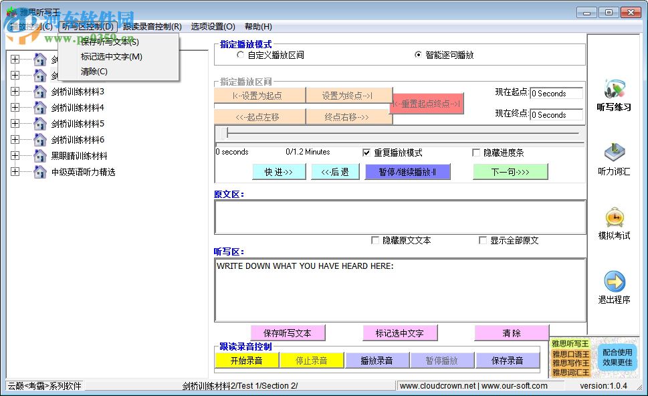Expand the first tree node plus box
Screen dimensions: 648x396
pyautogui.click(x=15, y=59)
